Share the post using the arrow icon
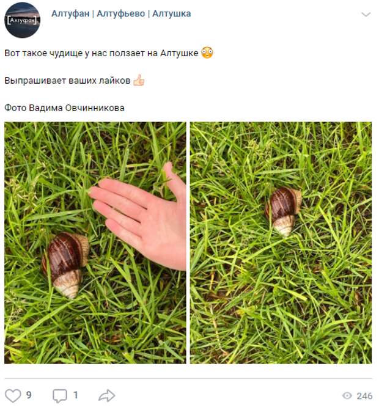 click(x=107, y=395)
